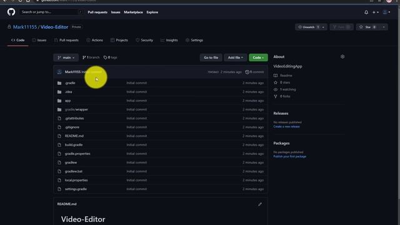Viewport: 400px width, 225px height.
Task: Open the 0 stars link
Action: [x=282, y=82]
